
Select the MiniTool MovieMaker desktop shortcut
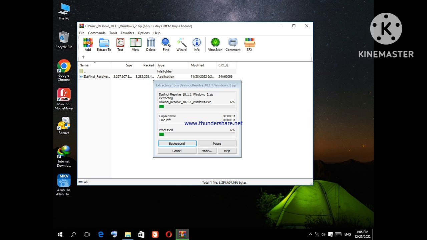click(x=64, y=99)
